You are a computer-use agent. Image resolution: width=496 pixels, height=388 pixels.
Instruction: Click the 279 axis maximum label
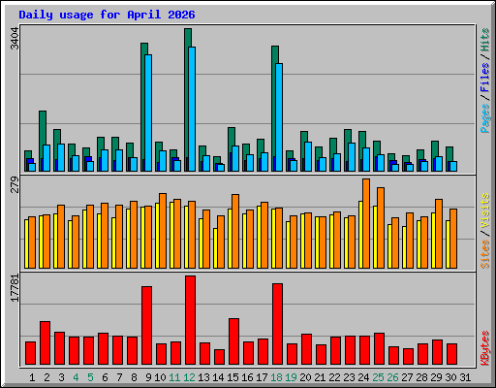coord(15,184)
